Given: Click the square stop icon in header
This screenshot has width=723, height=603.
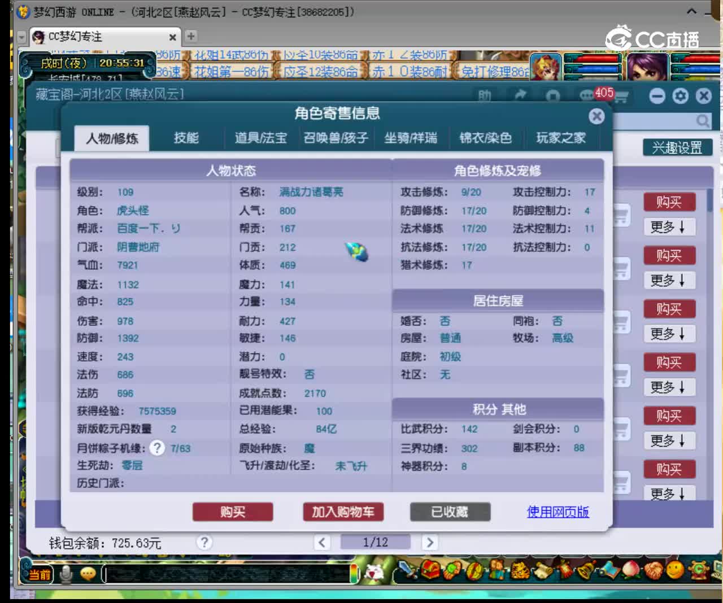Looking at the screenshot, I should (x=554, y=96).
